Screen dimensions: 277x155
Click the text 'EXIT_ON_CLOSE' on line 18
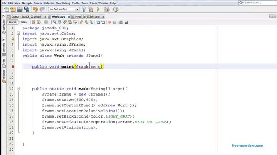point(151,122)
